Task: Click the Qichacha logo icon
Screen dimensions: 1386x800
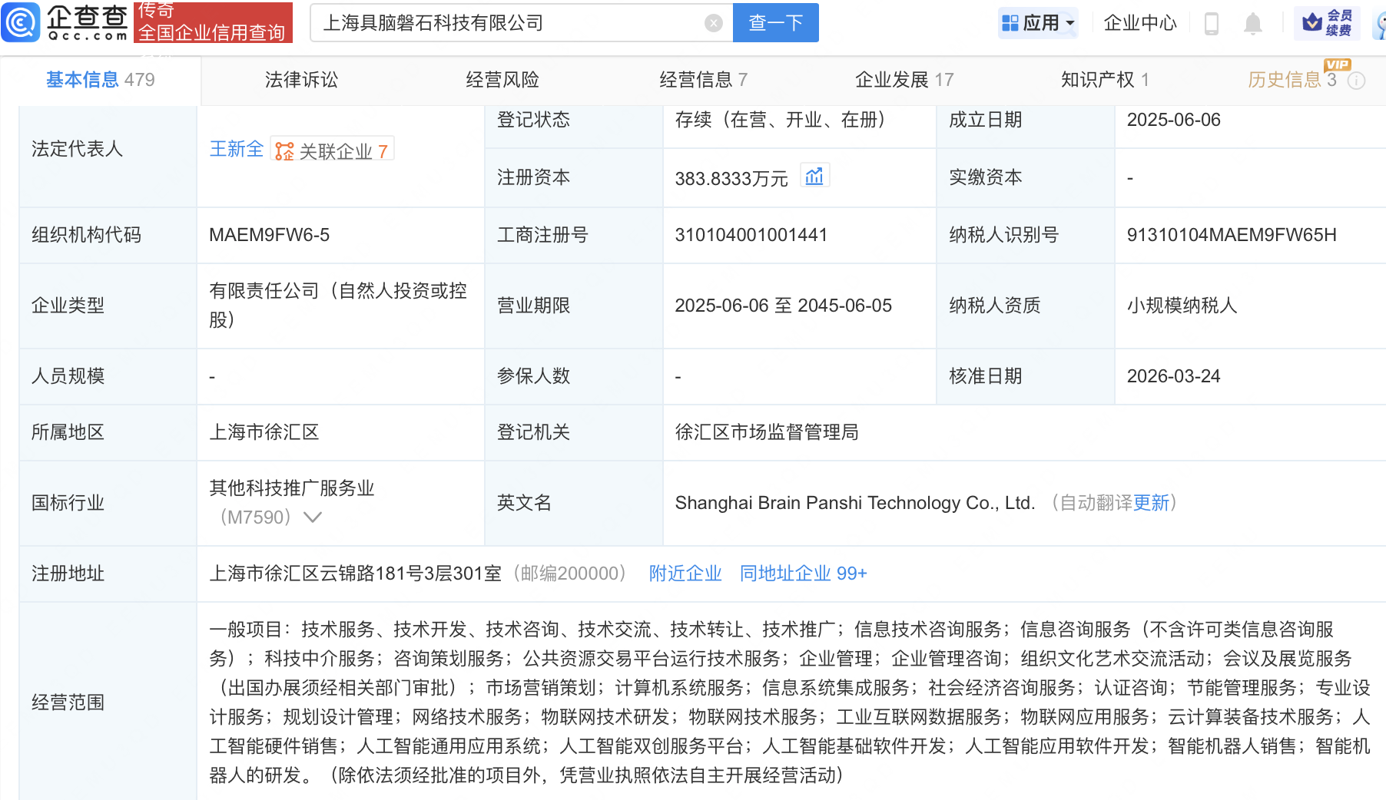Action: 21,22
